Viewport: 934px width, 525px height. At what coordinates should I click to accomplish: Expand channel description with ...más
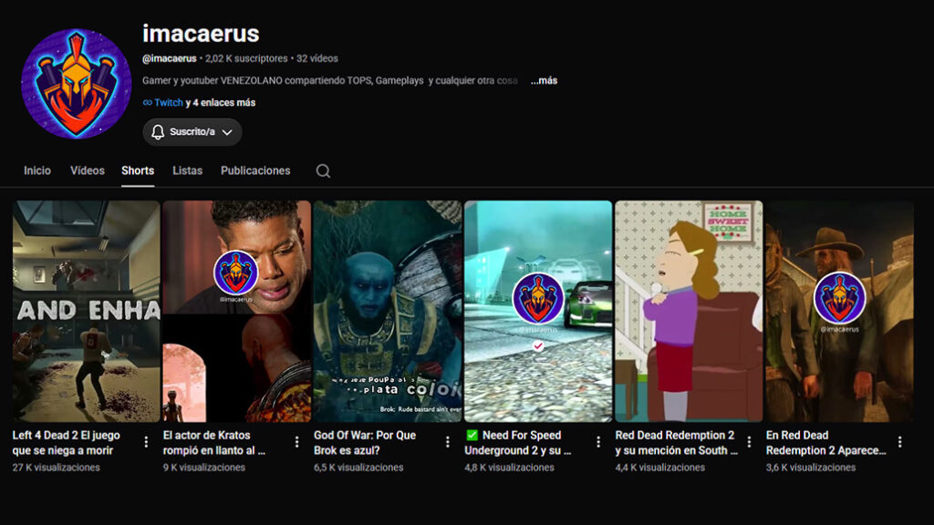coord(544,80)
